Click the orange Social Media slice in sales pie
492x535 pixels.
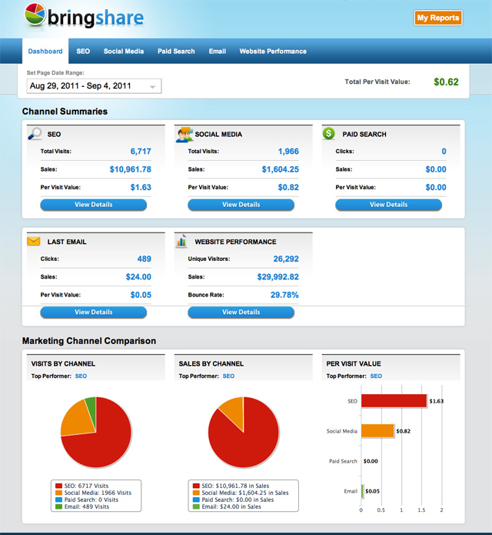point(234,411)
